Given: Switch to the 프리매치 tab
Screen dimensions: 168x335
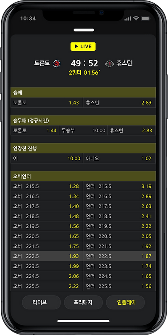Looking at the screenshot, I should click(x=83, y=302).
